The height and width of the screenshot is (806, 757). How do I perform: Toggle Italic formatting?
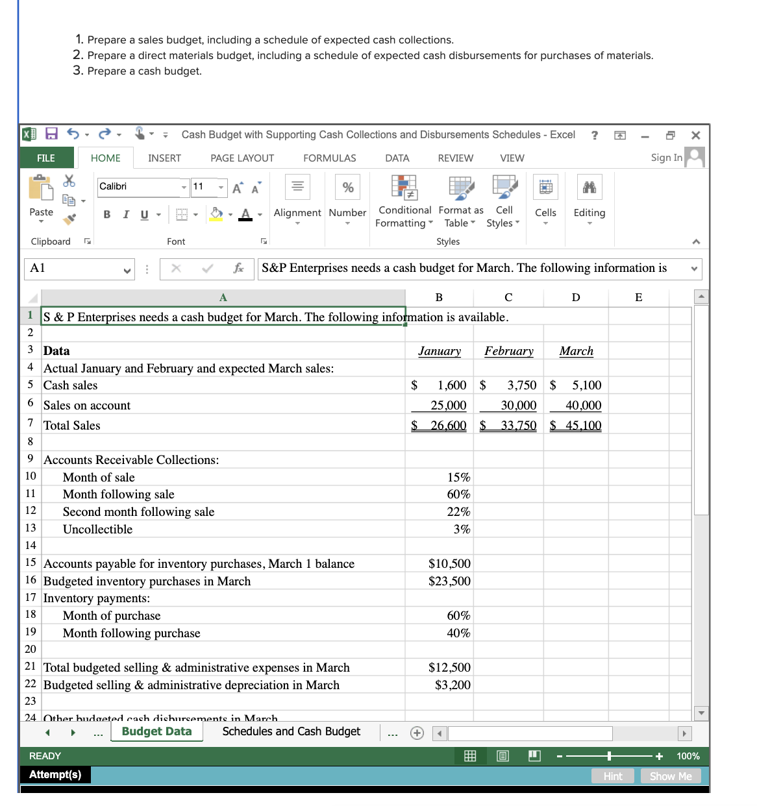[126, 215]
